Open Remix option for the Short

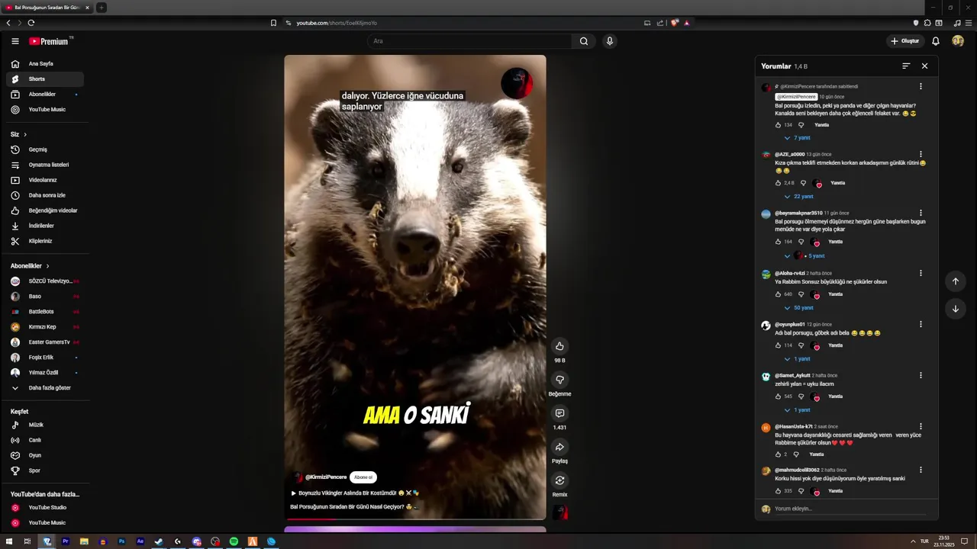point(559,480)
